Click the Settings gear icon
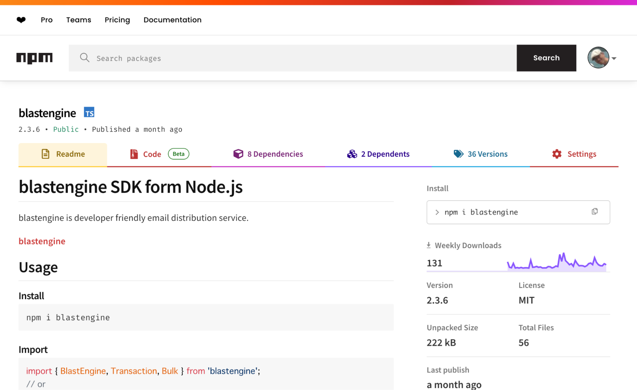The width and height of the screenshot is (637, 390). [x=557, y=154]
